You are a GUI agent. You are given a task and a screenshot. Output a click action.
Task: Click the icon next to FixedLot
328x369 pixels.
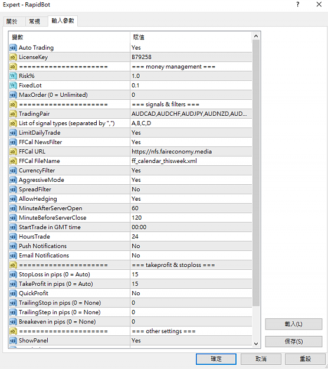click(x=13, y=86)
